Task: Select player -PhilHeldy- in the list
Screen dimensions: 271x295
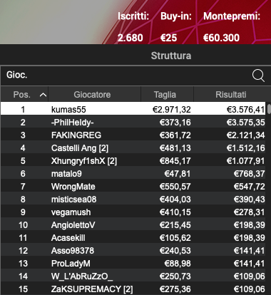Action: [133, 123]
